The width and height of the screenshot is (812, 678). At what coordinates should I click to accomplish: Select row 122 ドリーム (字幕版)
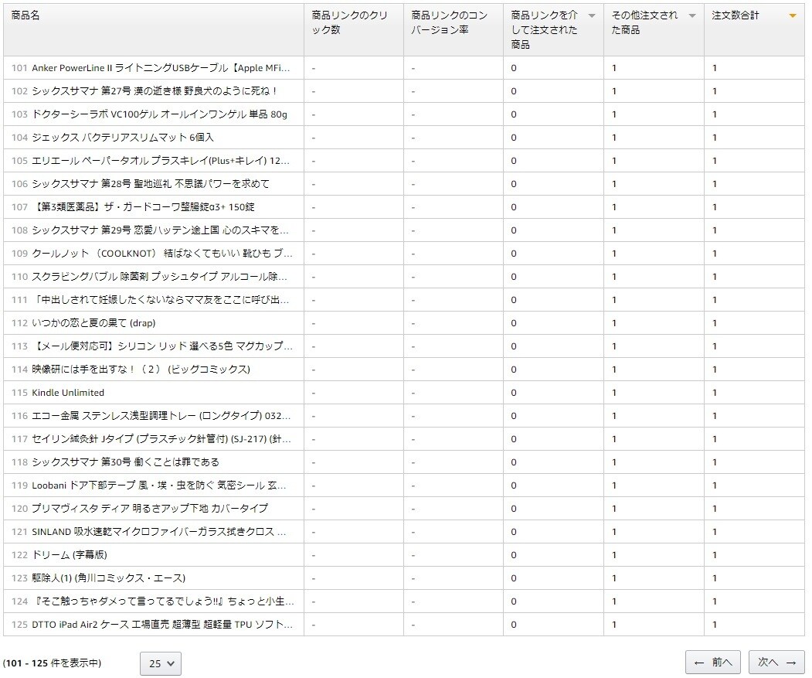[404, 554]
